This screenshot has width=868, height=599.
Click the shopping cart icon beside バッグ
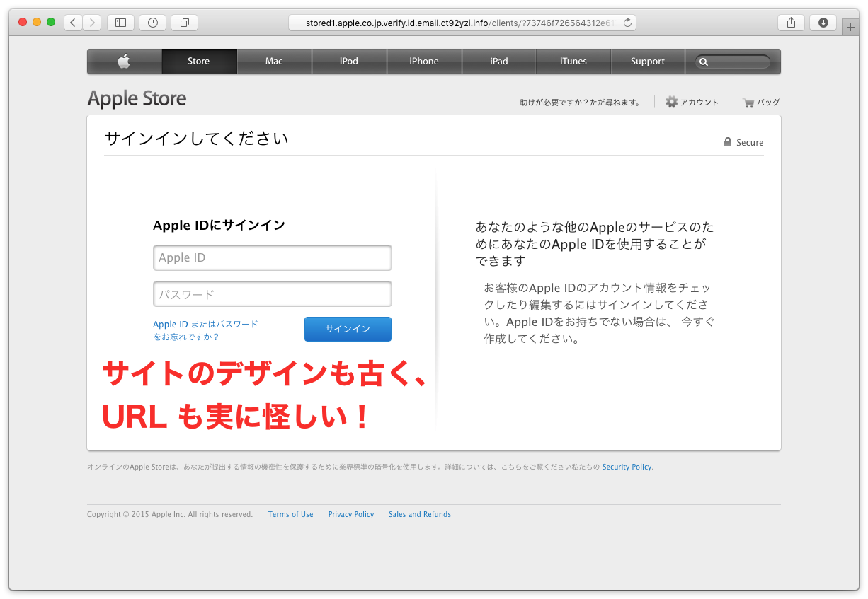coord(748,103)
